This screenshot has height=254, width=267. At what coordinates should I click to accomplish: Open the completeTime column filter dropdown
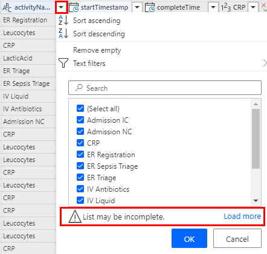click(213, 7)
